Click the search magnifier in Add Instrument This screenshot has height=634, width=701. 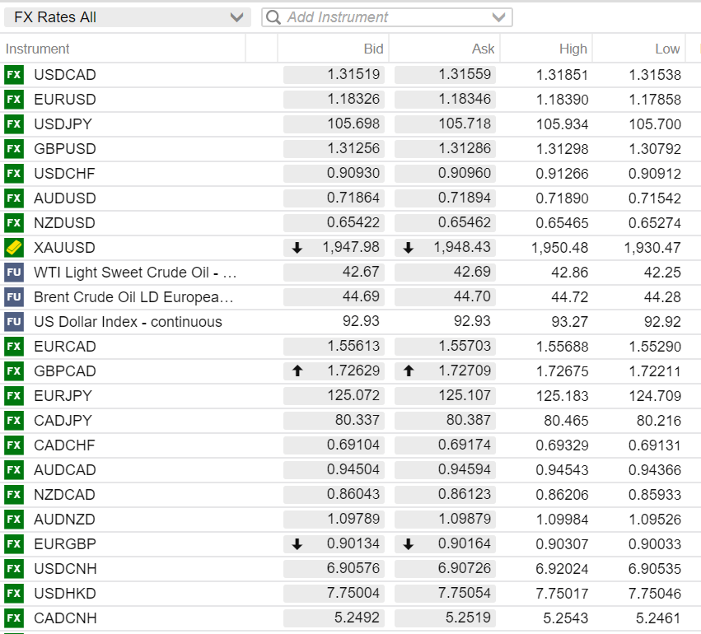pos(273,17)
